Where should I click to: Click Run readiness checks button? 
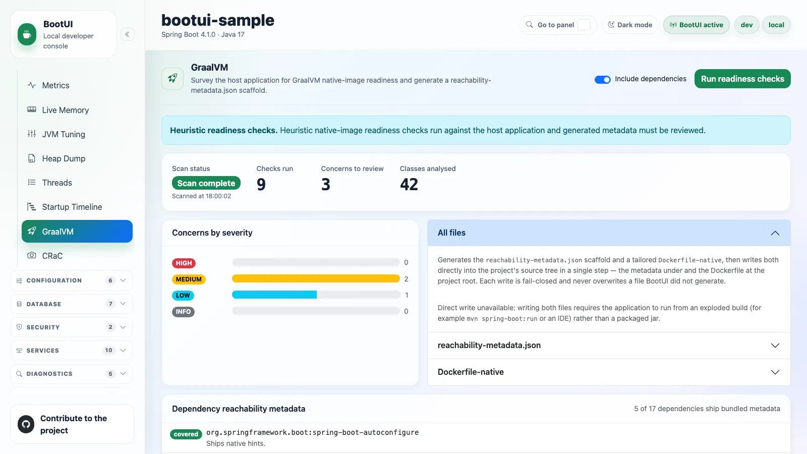[x=742, y=79]
